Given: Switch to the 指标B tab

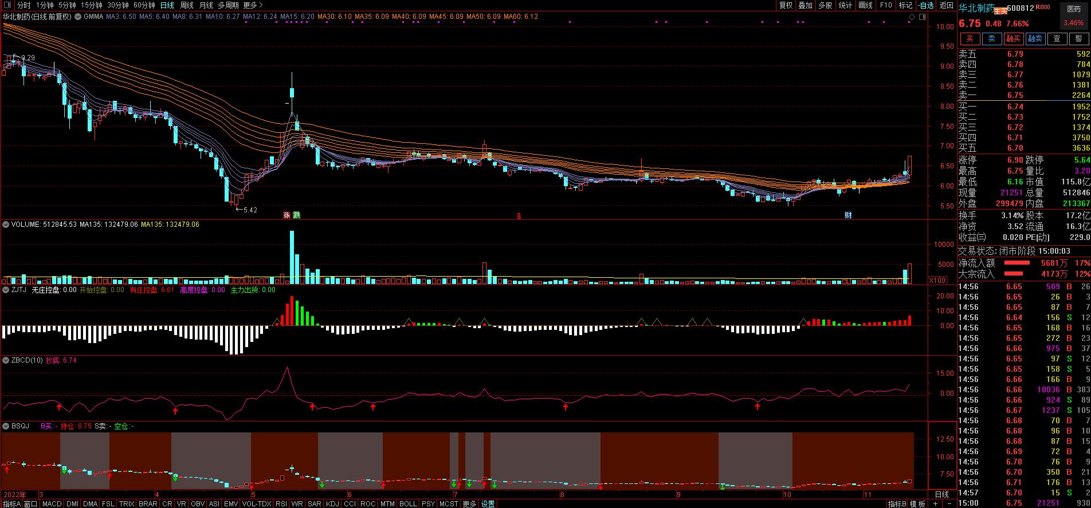Looking at the screenshot, I should pyautogui.click(x=897, y=504).
